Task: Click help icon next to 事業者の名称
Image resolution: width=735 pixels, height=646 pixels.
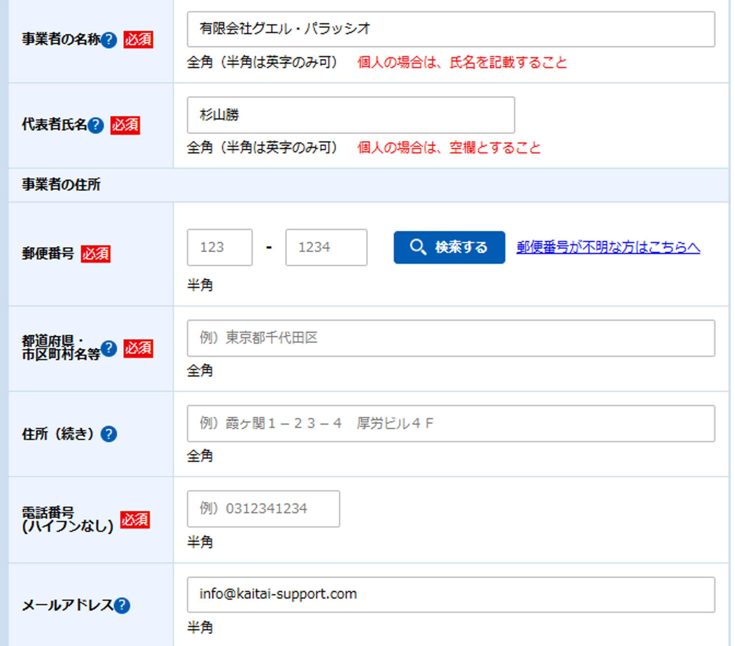Action: coord(109,40)
